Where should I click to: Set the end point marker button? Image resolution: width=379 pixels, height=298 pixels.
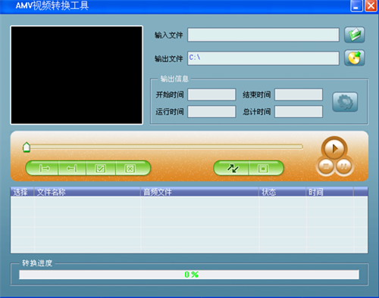[72, 168]
